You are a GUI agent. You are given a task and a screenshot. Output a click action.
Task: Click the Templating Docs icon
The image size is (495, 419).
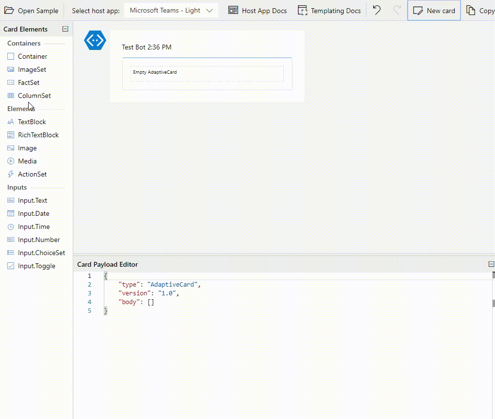(302, 10)
